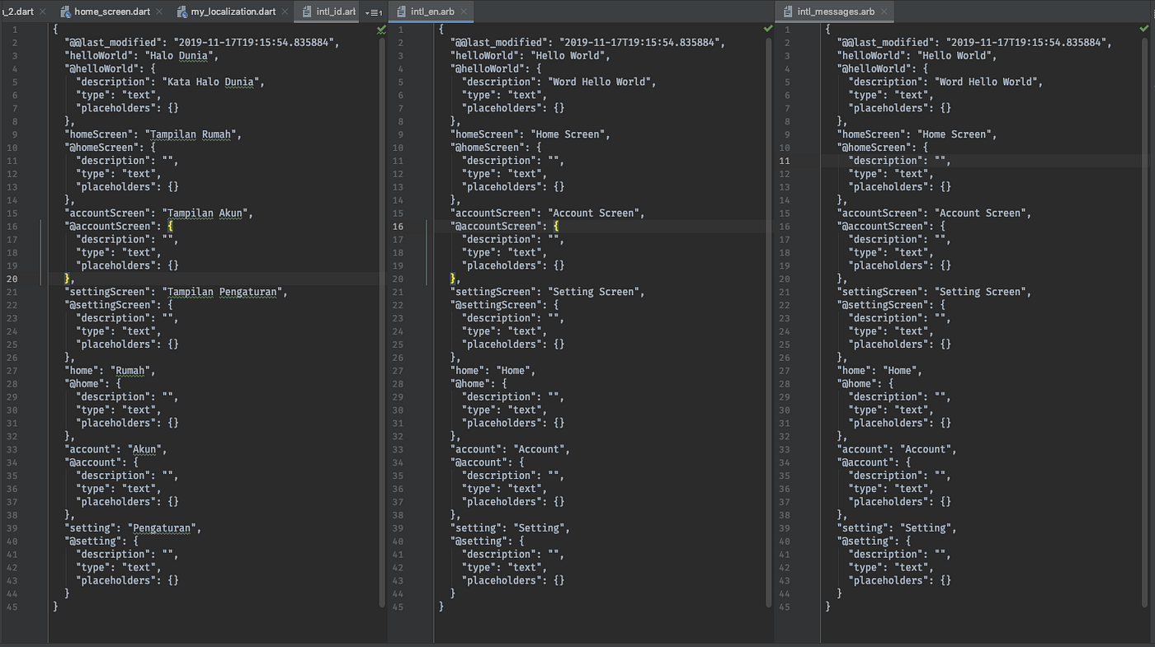The width and height of the screenshot is (1155, 647).
Task: Click "@account" key in intl_messages.arb
Action: pyautogui.click(x=866, y=462)
